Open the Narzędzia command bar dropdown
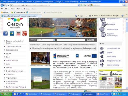 (117, 16)
